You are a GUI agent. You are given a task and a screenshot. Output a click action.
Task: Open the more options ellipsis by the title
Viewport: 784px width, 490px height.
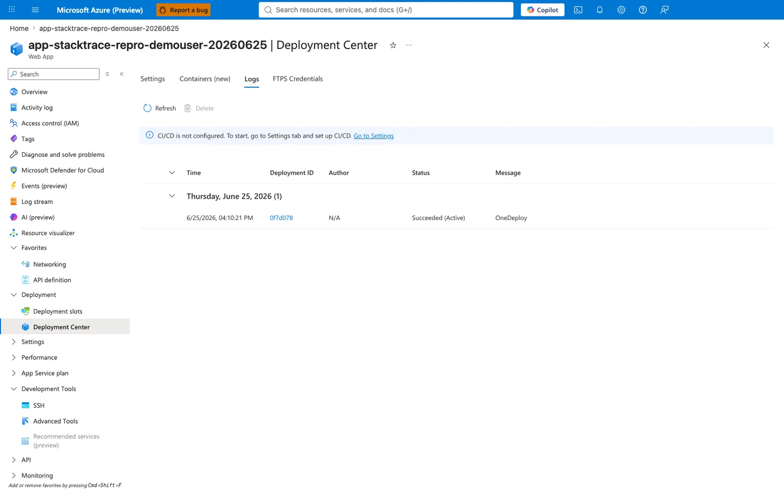point(409,45)
